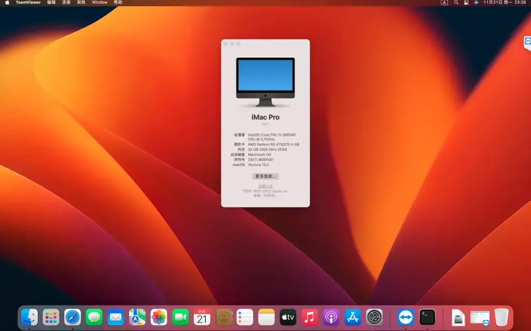Open Terminal from the dock

(x=427, y=317)
